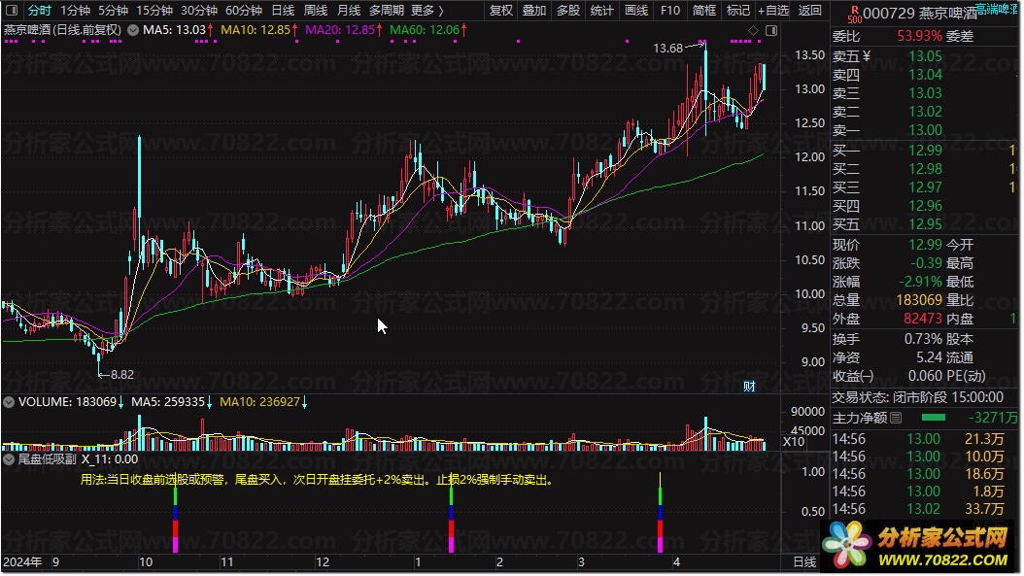1024x576 pixels.
Task: Open VOLUME indicator settings dropdown
Action: tap(9, 402)
